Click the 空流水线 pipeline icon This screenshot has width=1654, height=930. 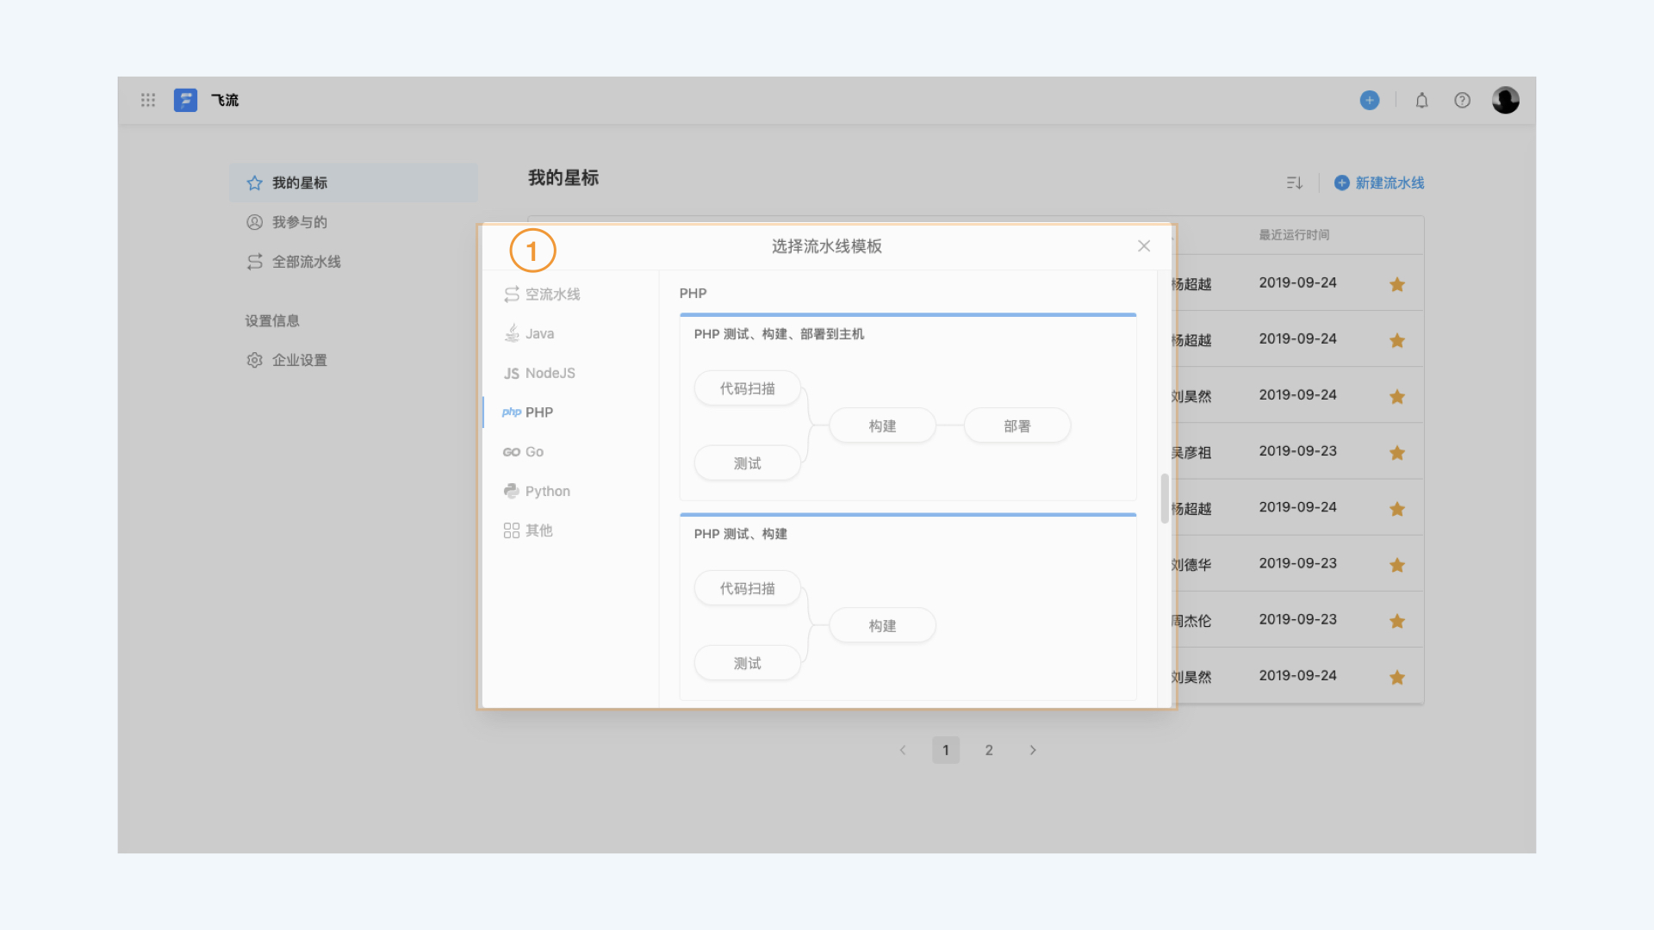coord(512,294)
